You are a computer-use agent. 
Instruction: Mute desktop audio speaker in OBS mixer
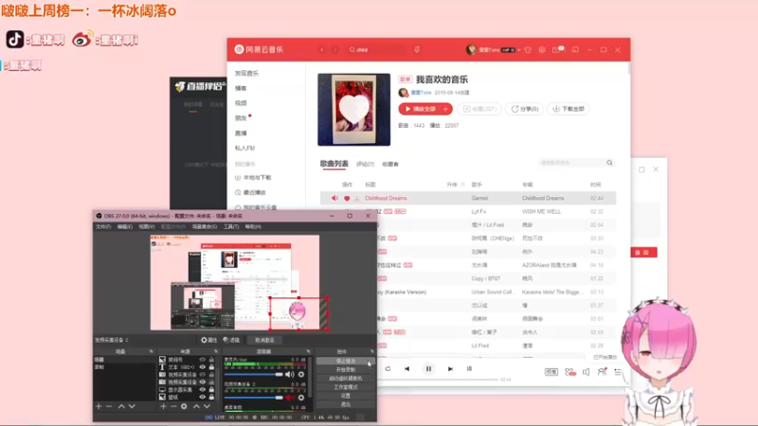(x=289, y=374)
